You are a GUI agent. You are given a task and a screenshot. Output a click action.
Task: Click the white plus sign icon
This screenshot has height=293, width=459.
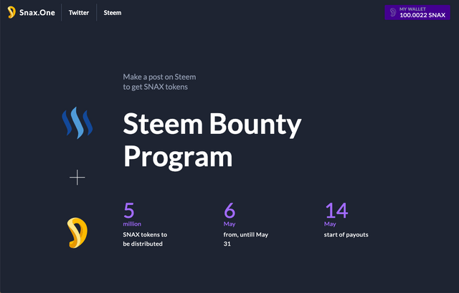click(x=77, y=177)
